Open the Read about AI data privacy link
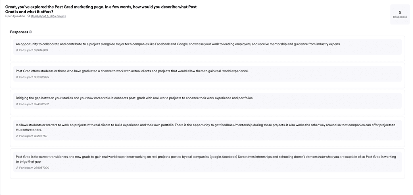Image resolution: width=413 pixels, height=195 pixels. (x=48, y=16)
